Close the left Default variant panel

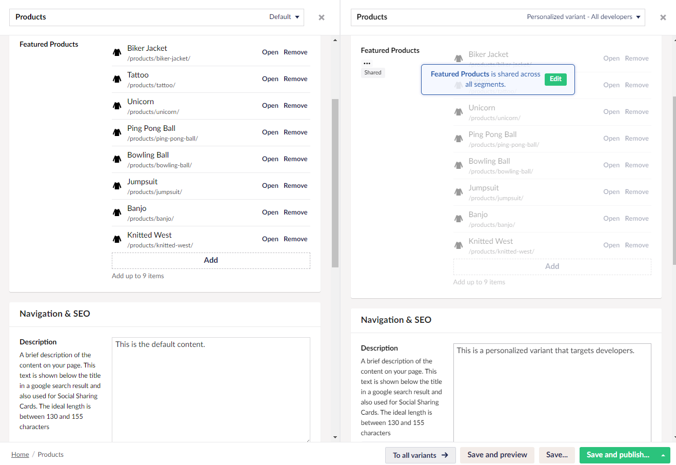[322, 17]
